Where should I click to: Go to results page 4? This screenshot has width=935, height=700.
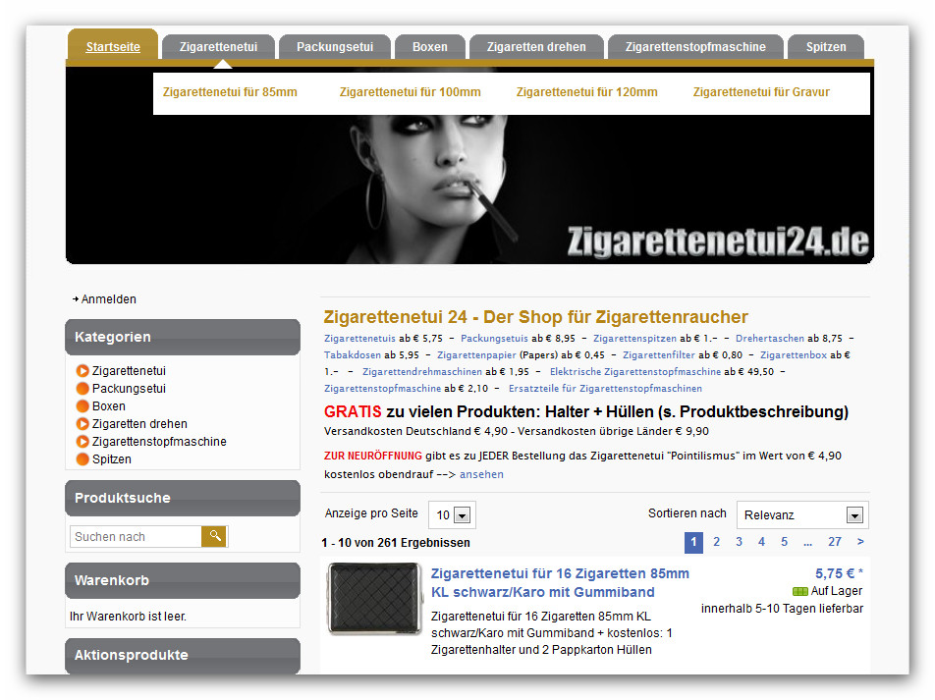click(x=761, y=541)
